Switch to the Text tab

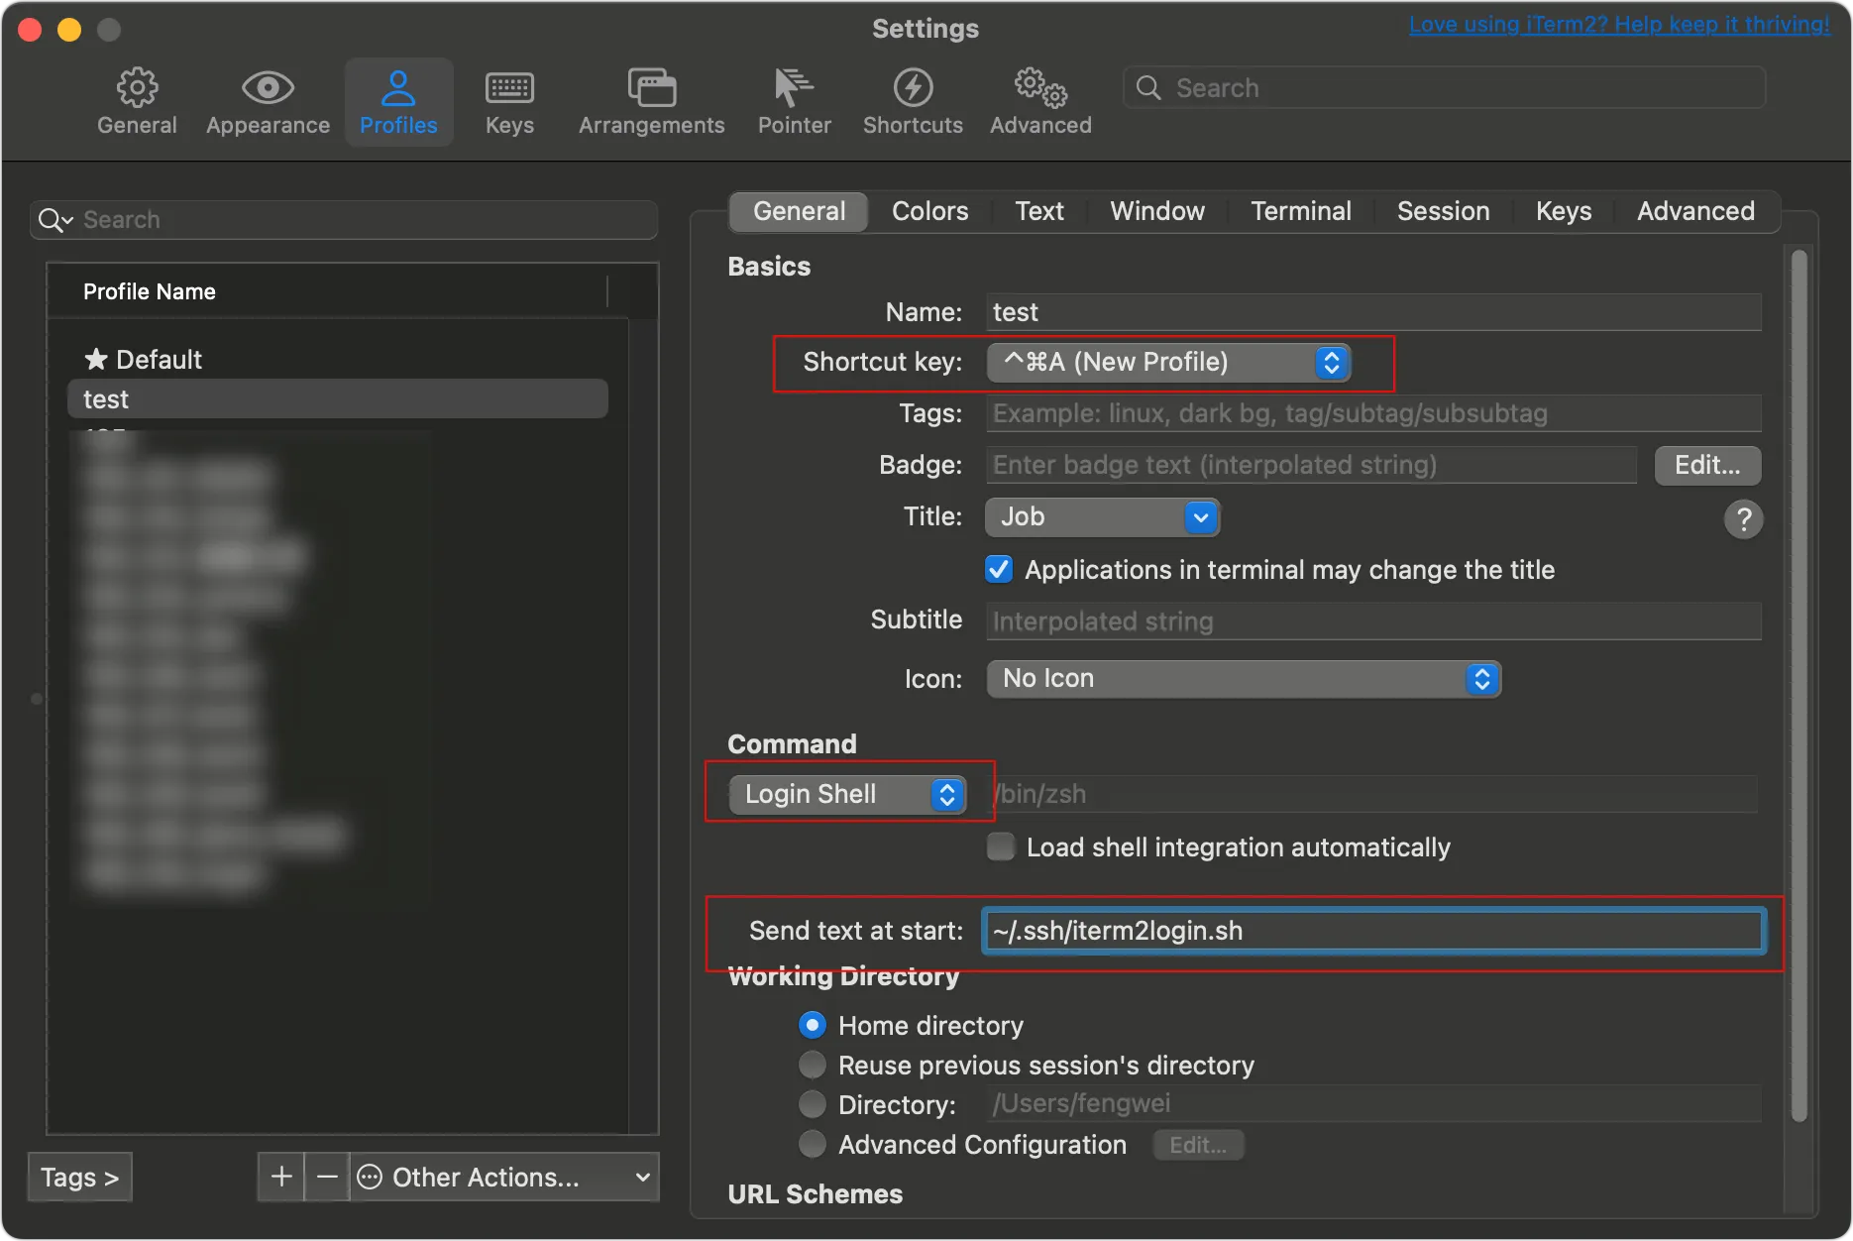click(1039, 211)
